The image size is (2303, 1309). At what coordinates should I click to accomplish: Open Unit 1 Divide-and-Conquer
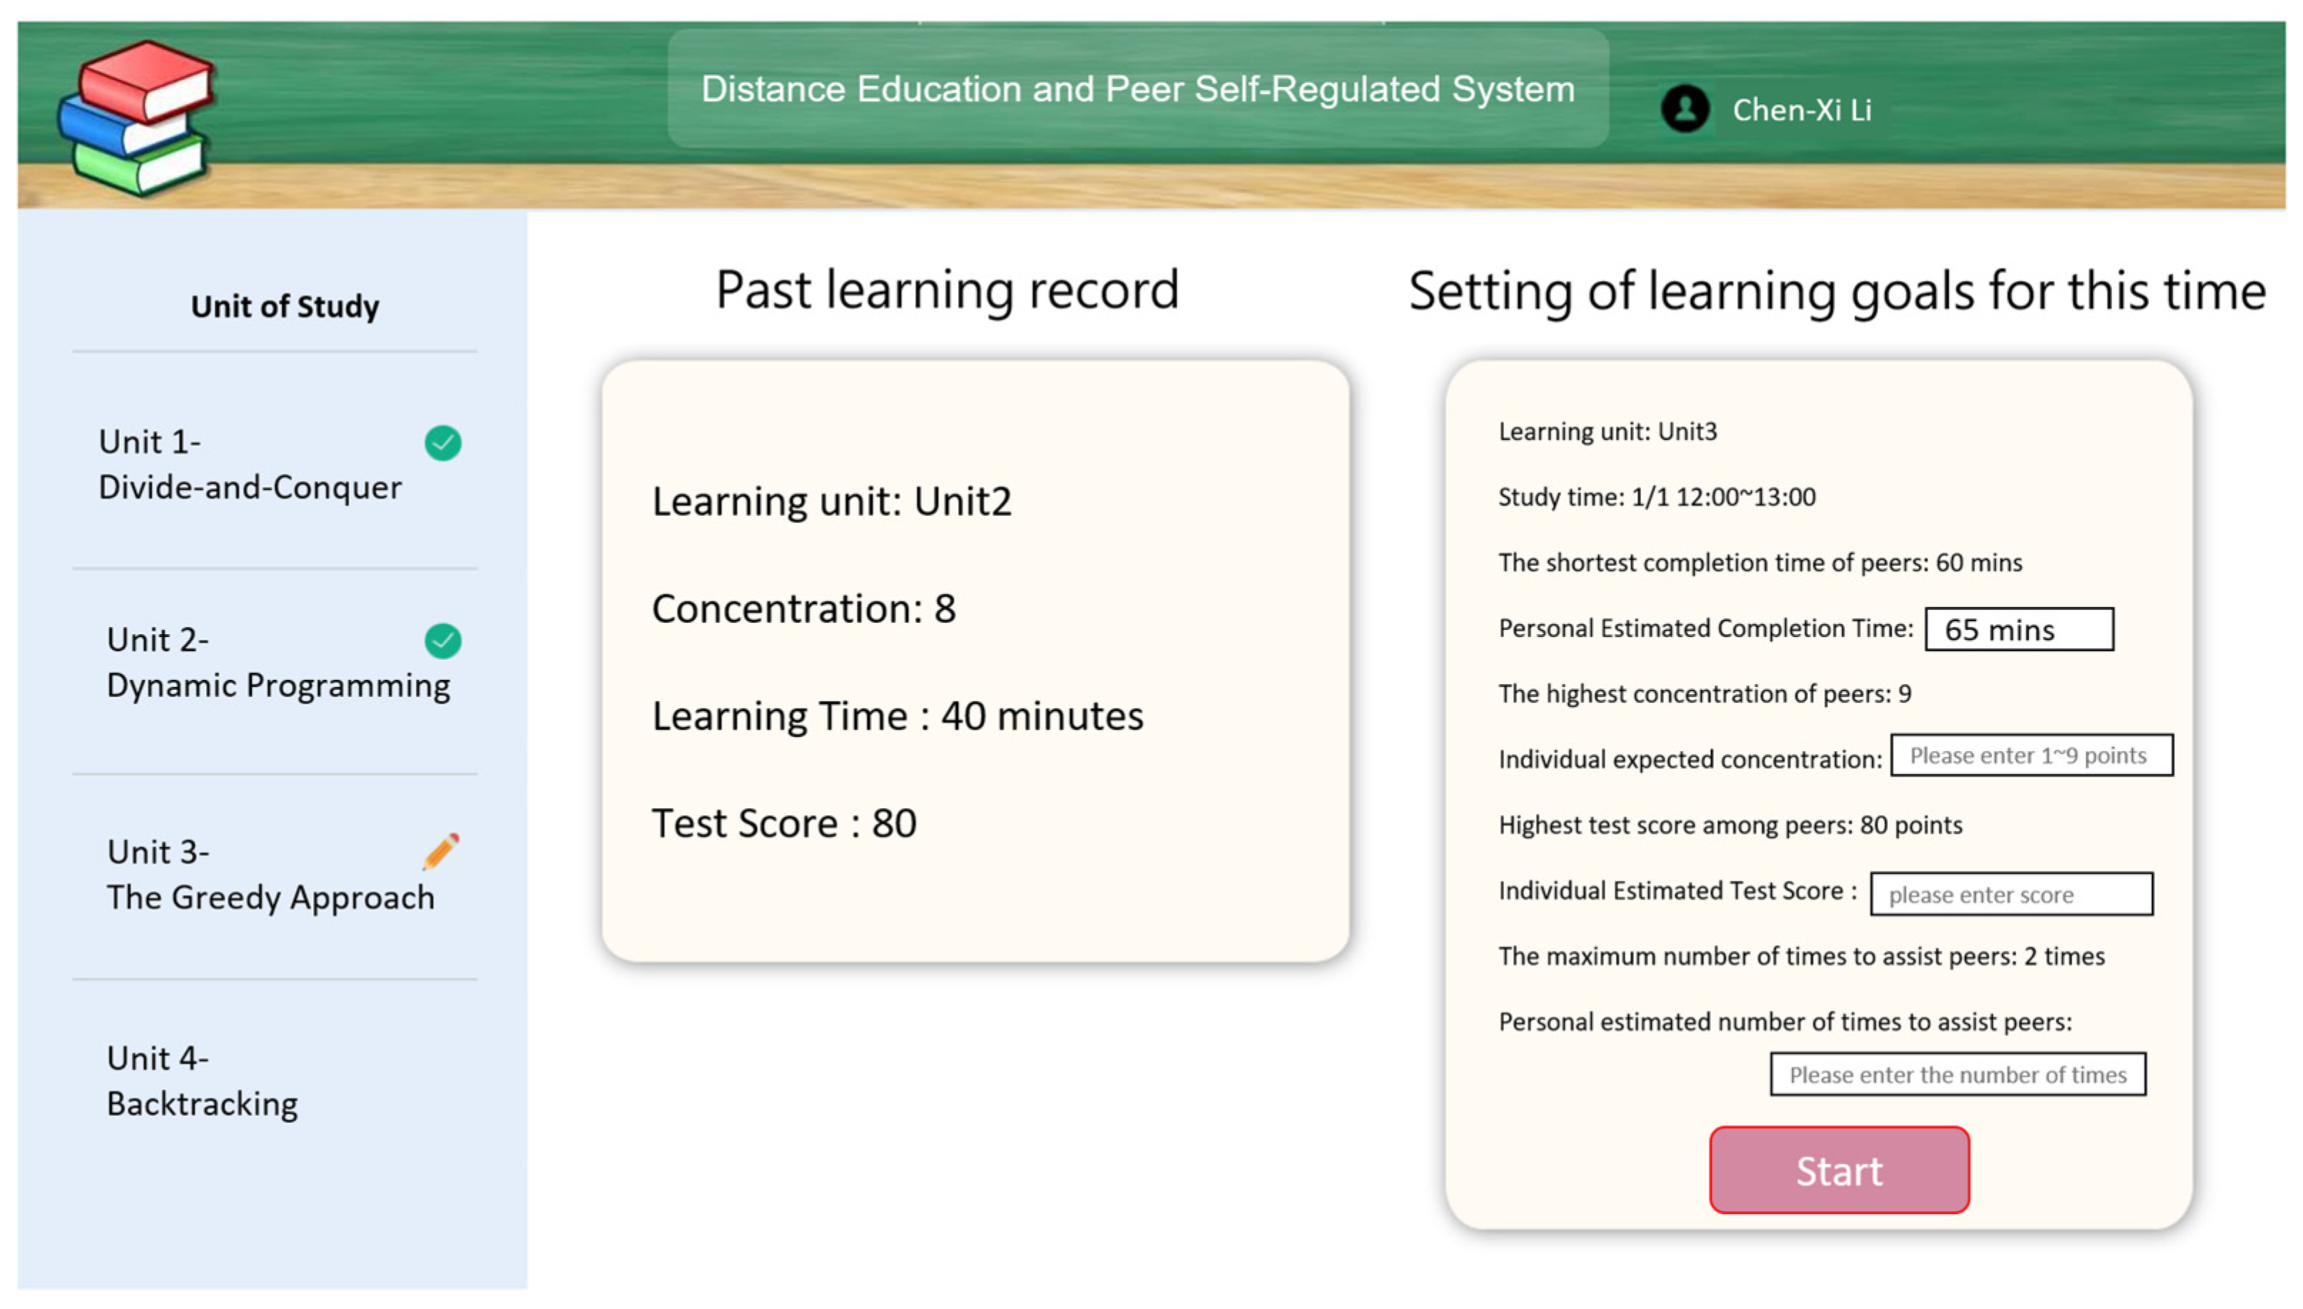coord(249,464)
